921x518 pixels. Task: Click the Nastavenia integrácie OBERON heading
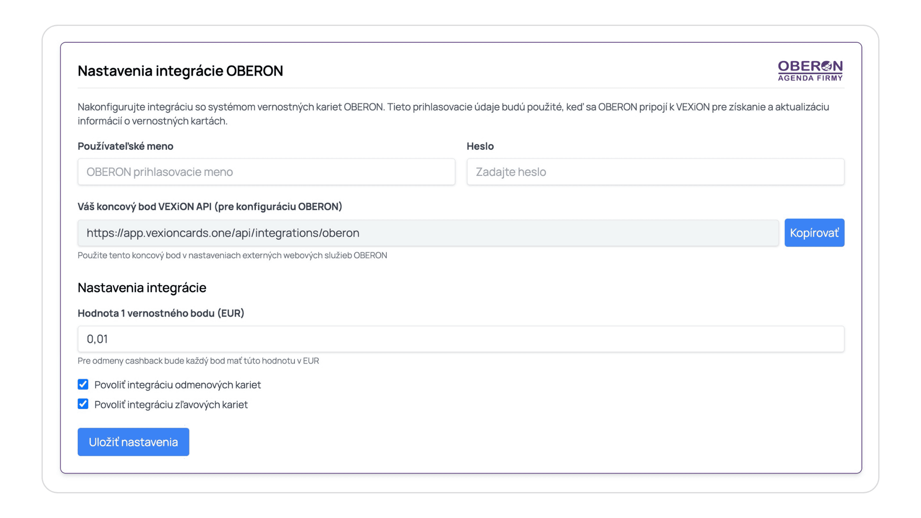click(x=180, y=71)
